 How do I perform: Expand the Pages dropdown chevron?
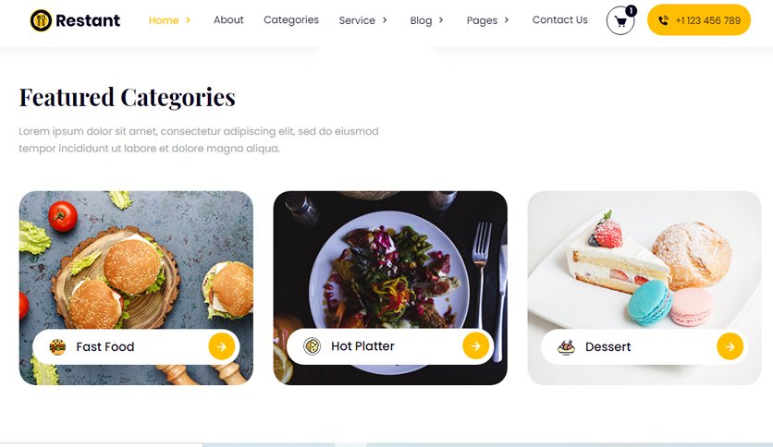click(507, 20)
